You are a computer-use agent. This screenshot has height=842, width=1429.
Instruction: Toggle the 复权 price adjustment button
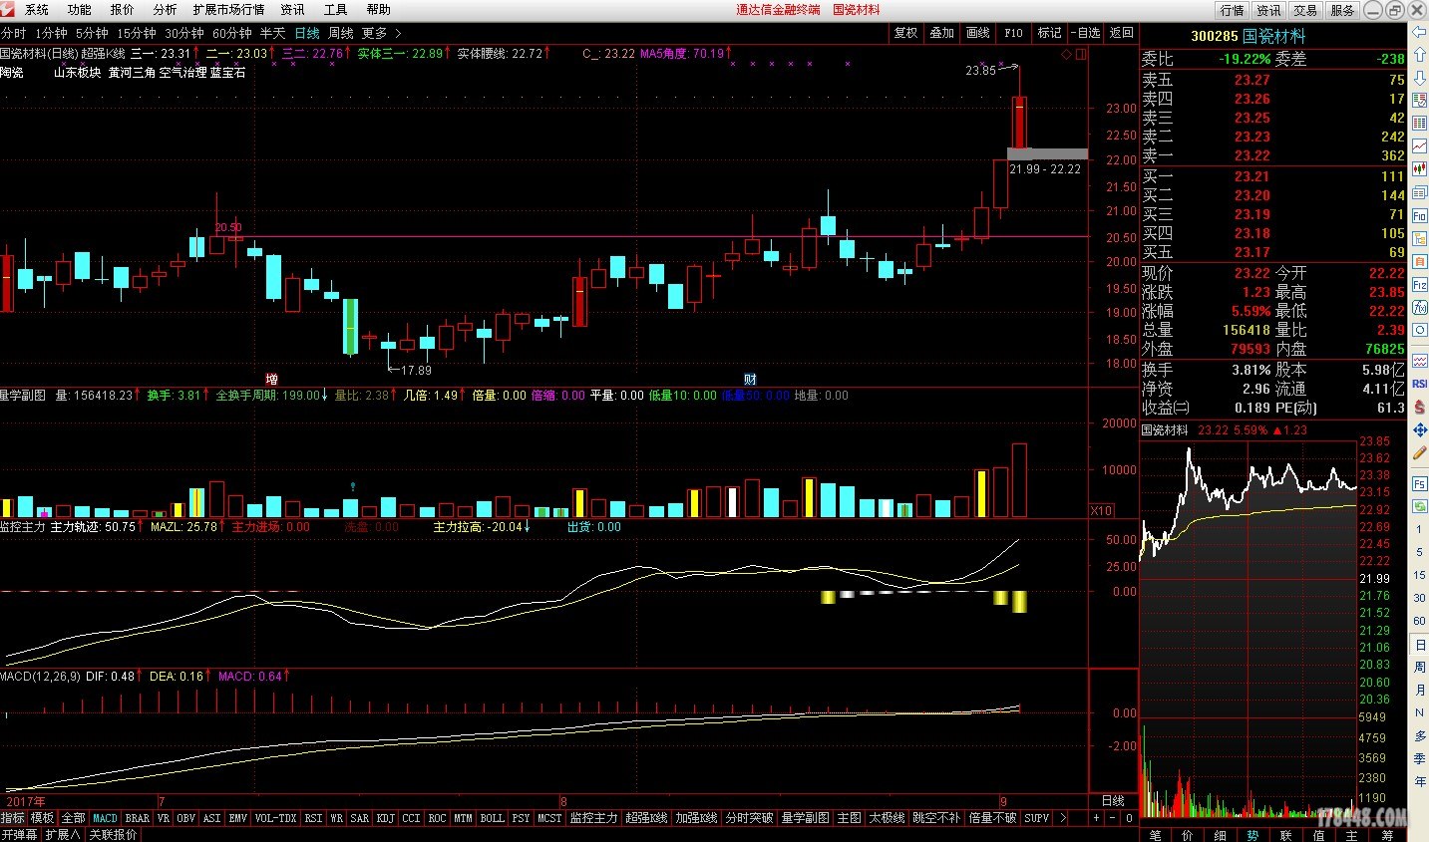905,33
